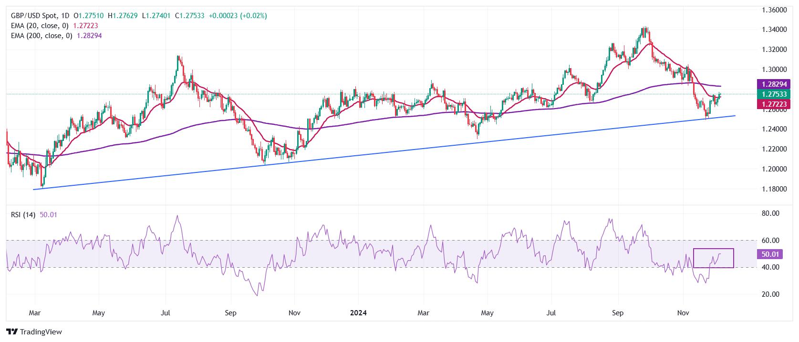Click the EMA (200, close, 0) indicator legend

(x=42, y=36)
